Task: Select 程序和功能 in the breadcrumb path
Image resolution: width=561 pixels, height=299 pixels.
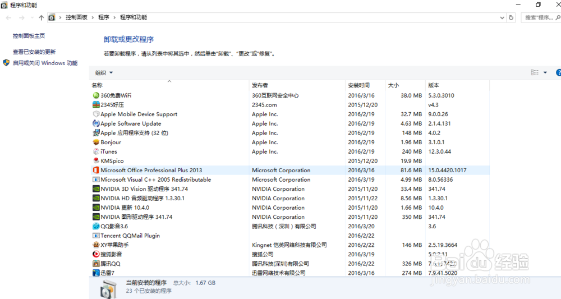Action: 134,17
